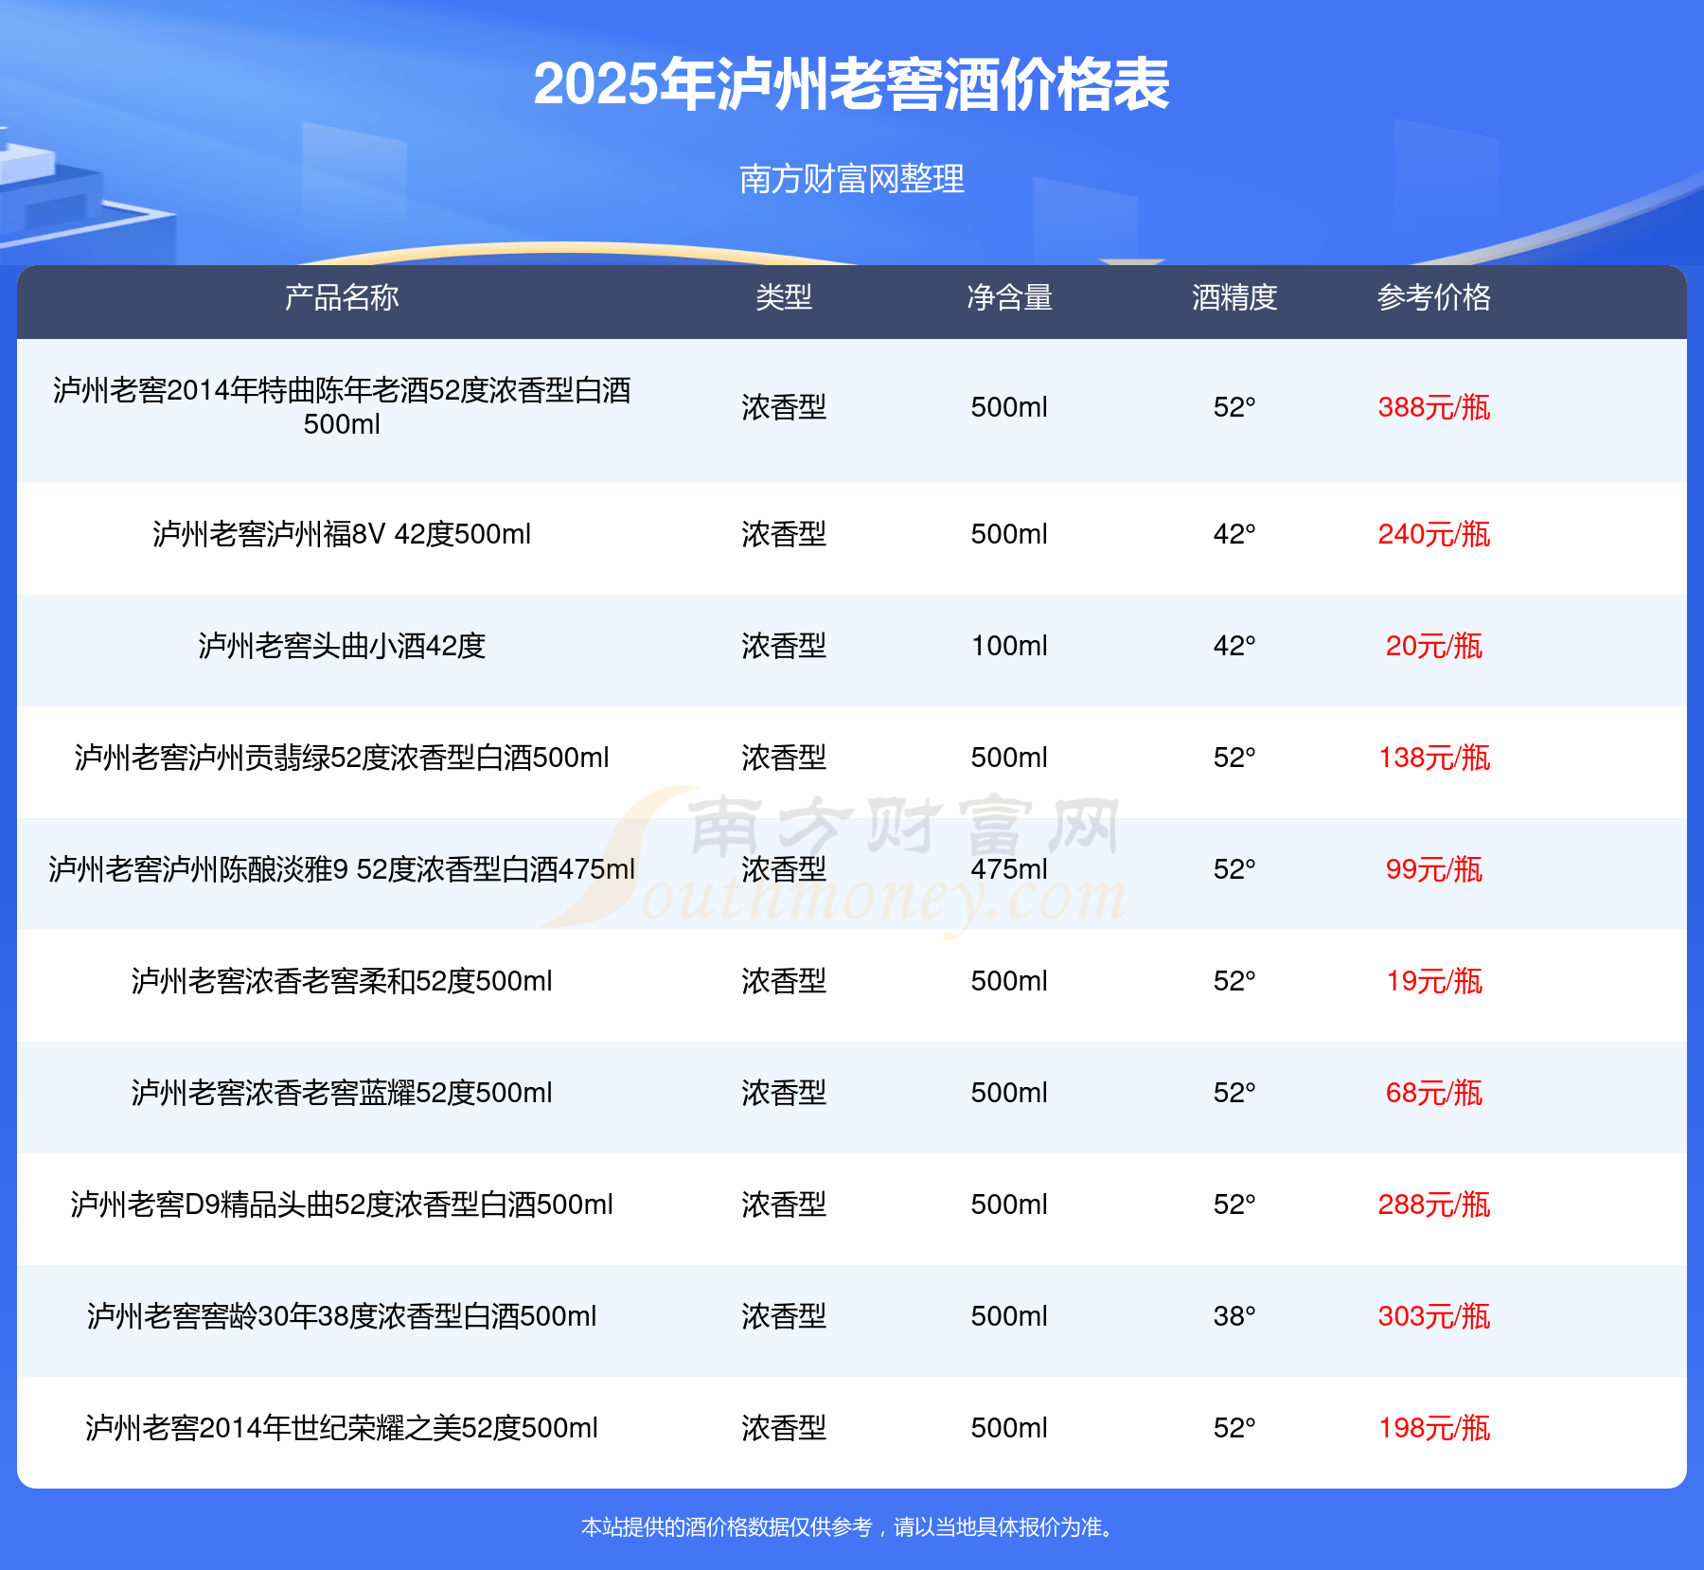
Task: Click 52° in the 2014年特曲陈年老酒 row
Action: click(x=1234, y=407)
